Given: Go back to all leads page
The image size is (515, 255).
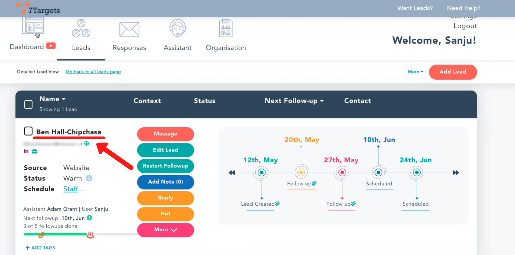Looking at the screenshot, I should [93, 72].
